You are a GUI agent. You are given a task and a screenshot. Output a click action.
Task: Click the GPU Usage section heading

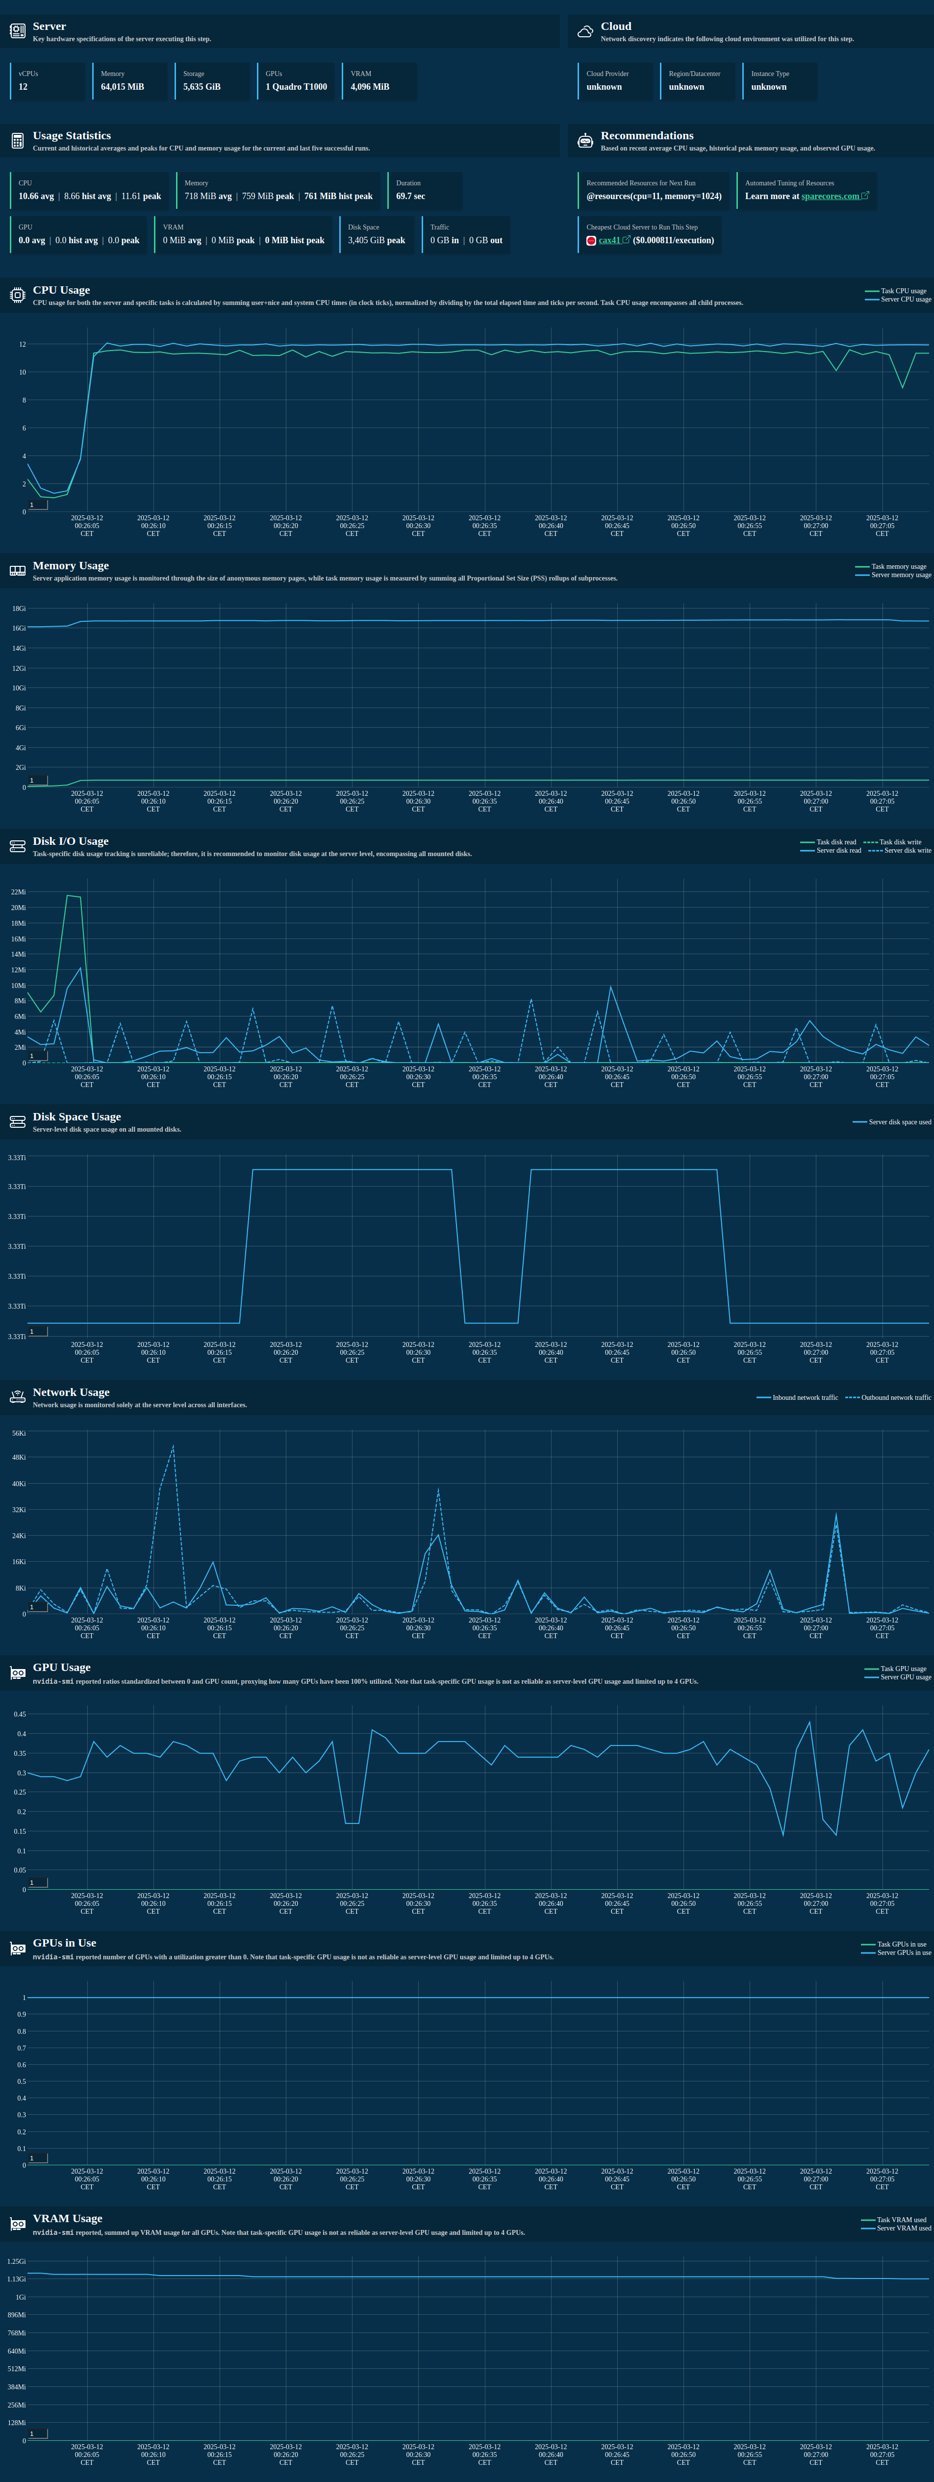point(62,1667)
